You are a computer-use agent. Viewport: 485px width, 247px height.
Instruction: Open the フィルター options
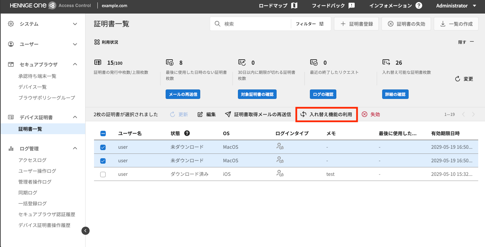[x=310, y=24]
